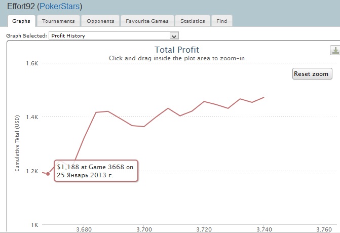This screenshot has height=233, width=340.
Task: Click the zoom-in instruction subtitle text
Action: pos(176,58)
